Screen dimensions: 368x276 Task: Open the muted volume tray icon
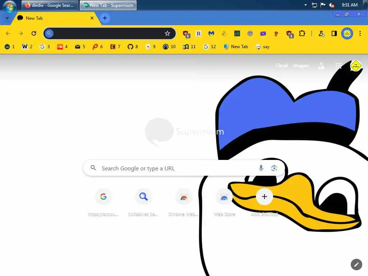(x=332, y=5)
